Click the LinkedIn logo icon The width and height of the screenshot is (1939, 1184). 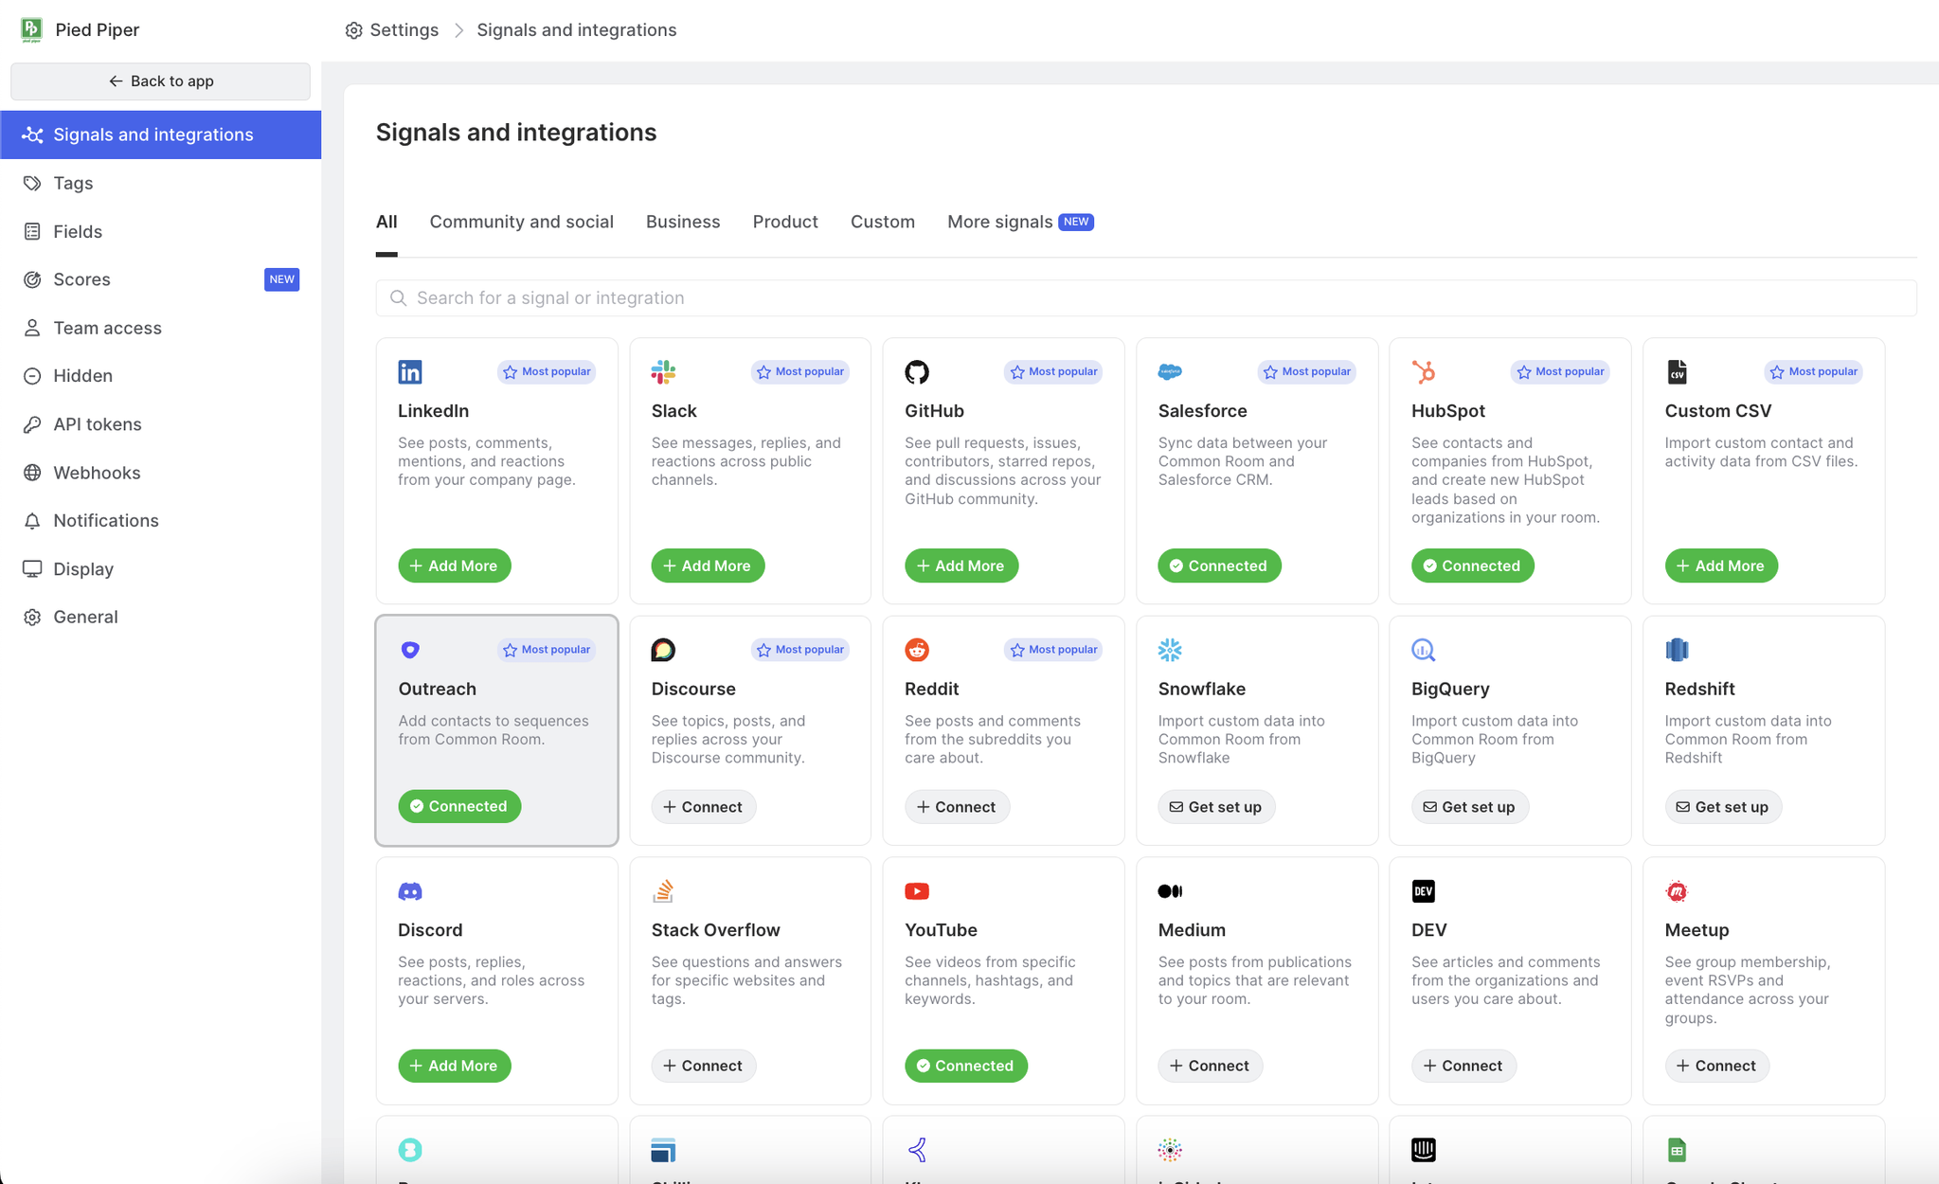410,371
